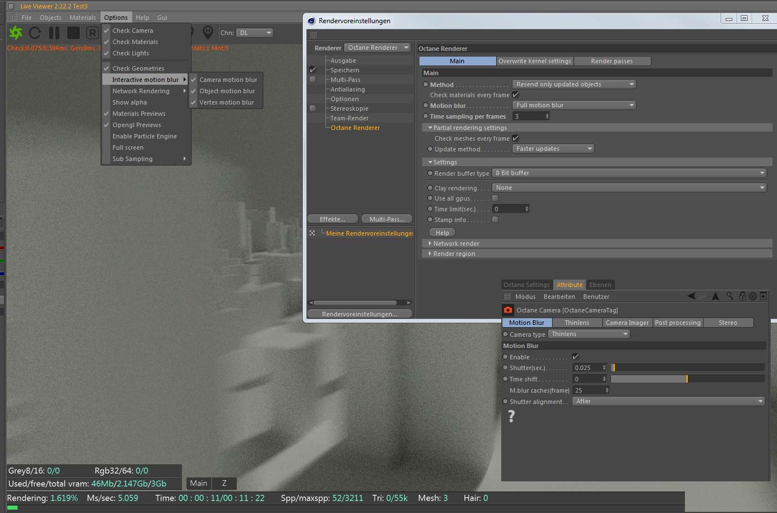Click the grip icon beside Modus menu
This screenshot has width=777, height=513.
coord(507,297)
